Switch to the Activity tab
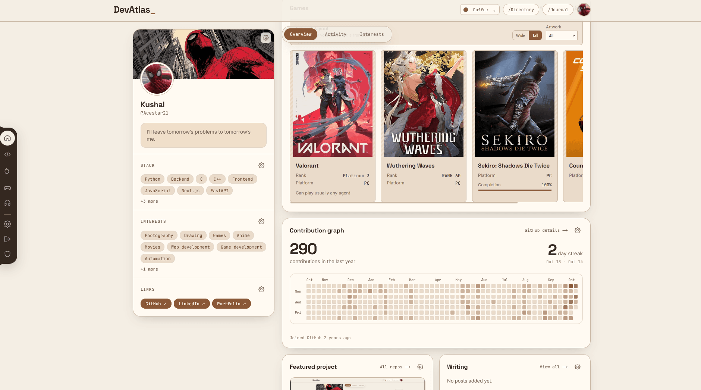This screenshot has width=701, height=390. point(336,34)
